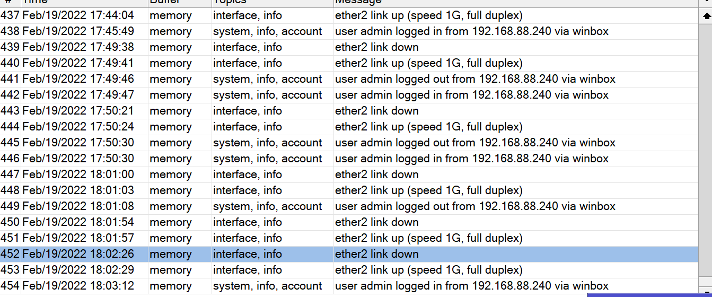Select log entry 449 logged out at 18:01:08
712x297 pixels.
[x=350, y=206]
